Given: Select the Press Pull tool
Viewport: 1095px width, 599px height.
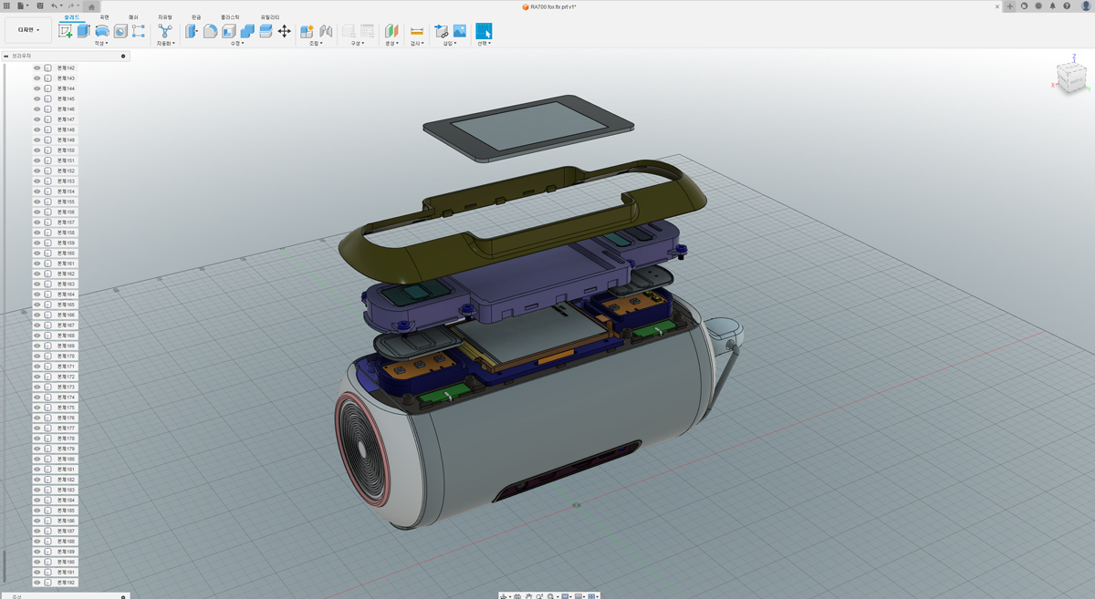Looking at the screenshot, I should 192,31.
